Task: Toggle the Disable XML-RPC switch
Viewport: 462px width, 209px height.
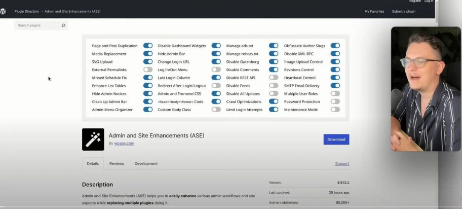Action: [335, 54]
